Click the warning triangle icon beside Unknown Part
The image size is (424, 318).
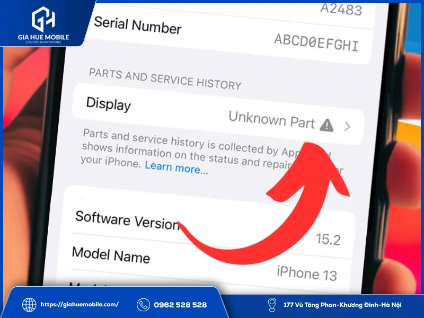pos(326,125)
